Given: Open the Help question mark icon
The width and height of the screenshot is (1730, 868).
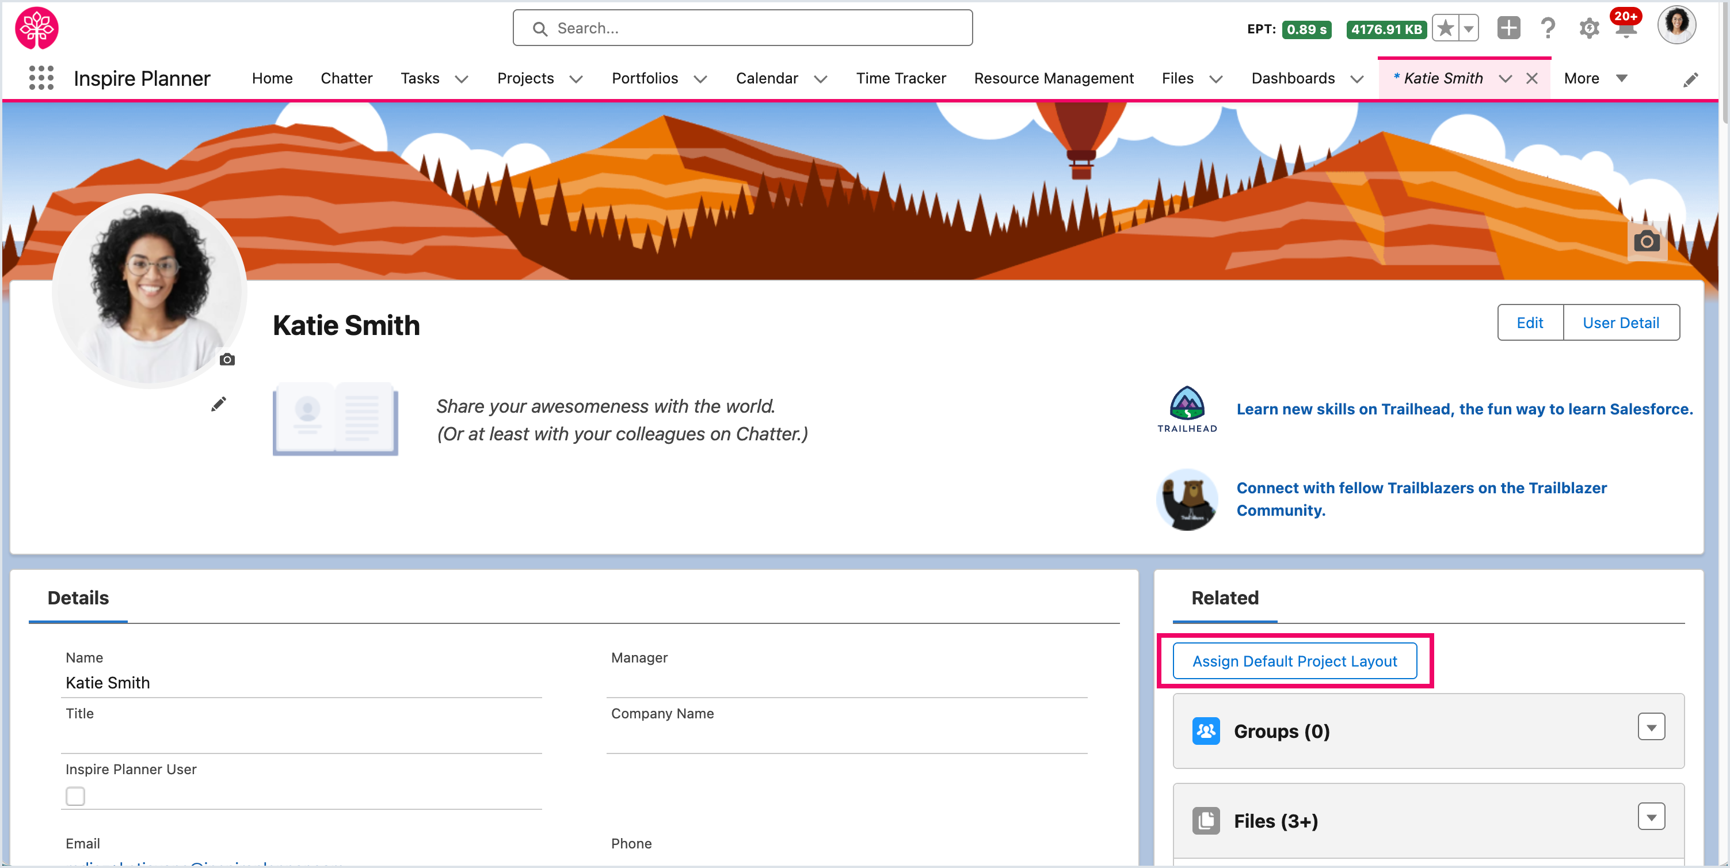Looking at the screenshot, I should pos(1548,28).
